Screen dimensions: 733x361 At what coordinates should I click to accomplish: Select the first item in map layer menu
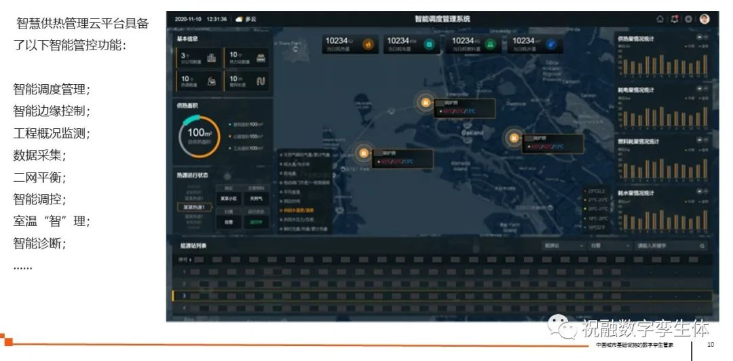(304, 155)
